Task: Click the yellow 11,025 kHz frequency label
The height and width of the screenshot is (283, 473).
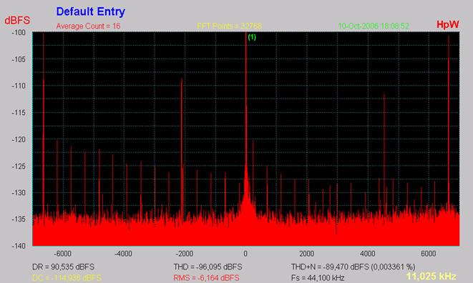Action: coord(431,277)
